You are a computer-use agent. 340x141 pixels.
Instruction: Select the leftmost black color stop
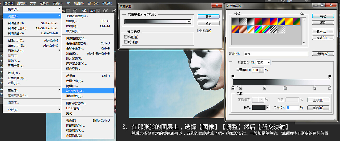(233, 88)
